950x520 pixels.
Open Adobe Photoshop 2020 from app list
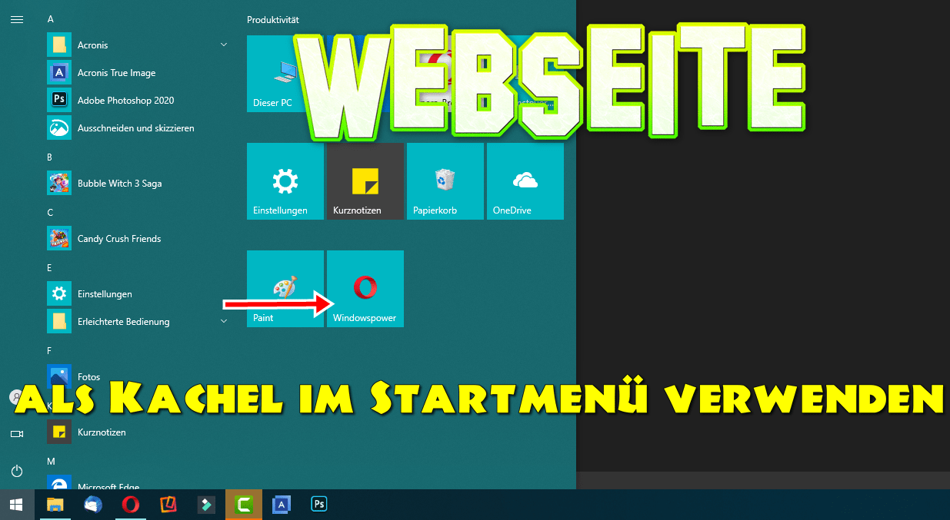click(x=138, y=101)
